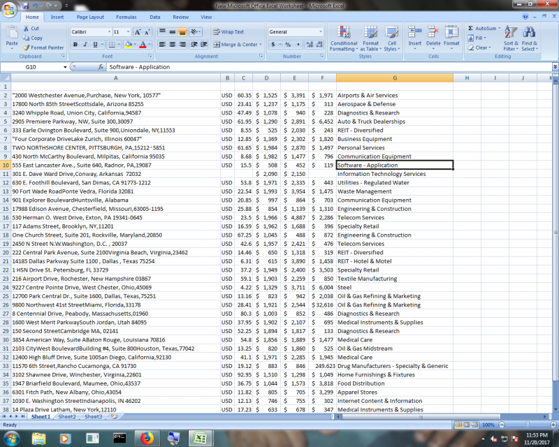Select all cells with corner button
This screenshot has height=447, width=559.
point(6,78)
